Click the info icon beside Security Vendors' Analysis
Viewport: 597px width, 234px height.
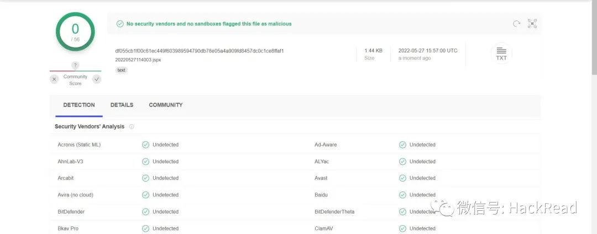tap(132, 127)
